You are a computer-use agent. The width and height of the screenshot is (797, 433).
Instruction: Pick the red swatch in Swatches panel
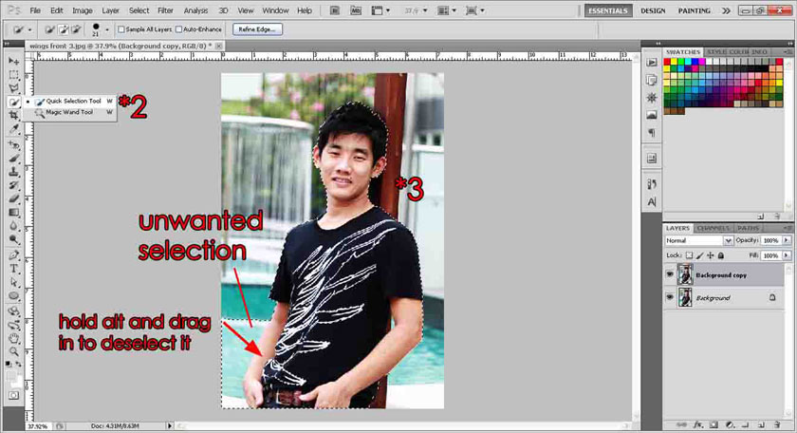(667, 62)
